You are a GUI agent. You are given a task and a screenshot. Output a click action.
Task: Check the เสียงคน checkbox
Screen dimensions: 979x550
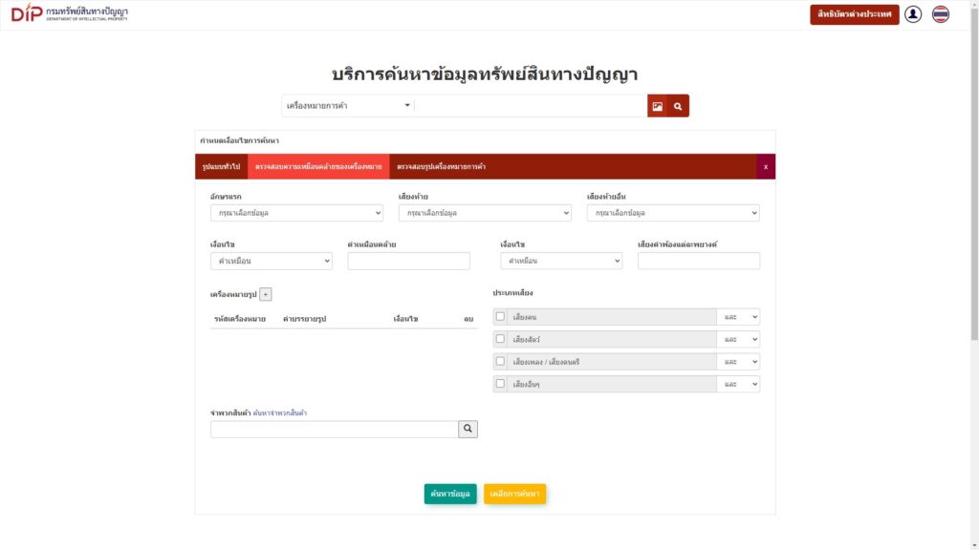(500, 317)
